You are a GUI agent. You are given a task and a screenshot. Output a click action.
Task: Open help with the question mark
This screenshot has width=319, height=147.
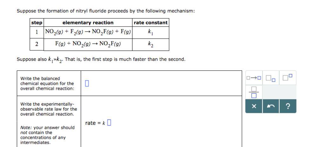[x=288, y=107]
